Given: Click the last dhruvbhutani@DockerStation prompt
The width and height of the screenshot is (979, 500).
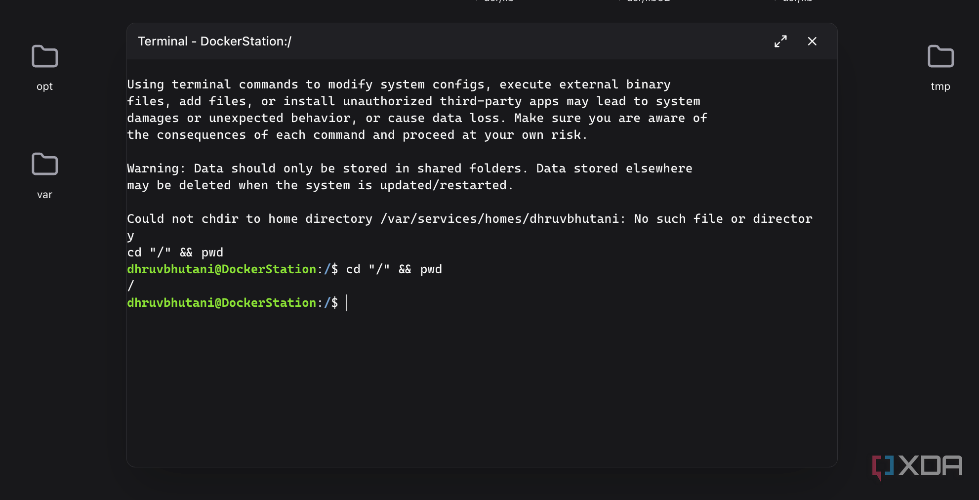Looking at the screenshot, I should click(221, 303).
